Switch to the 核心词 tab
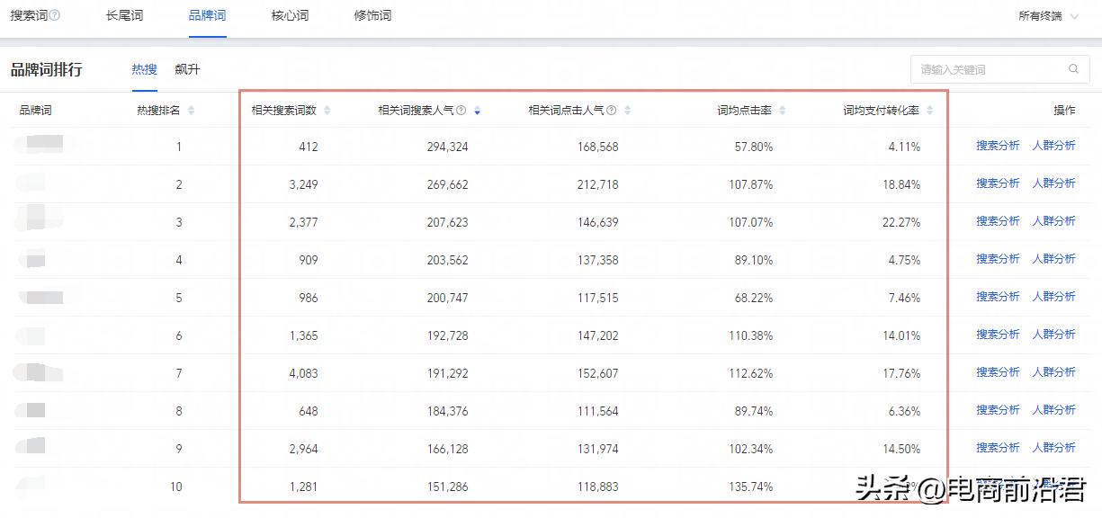This screenshot has width=1102, height=518. point(289,14)
